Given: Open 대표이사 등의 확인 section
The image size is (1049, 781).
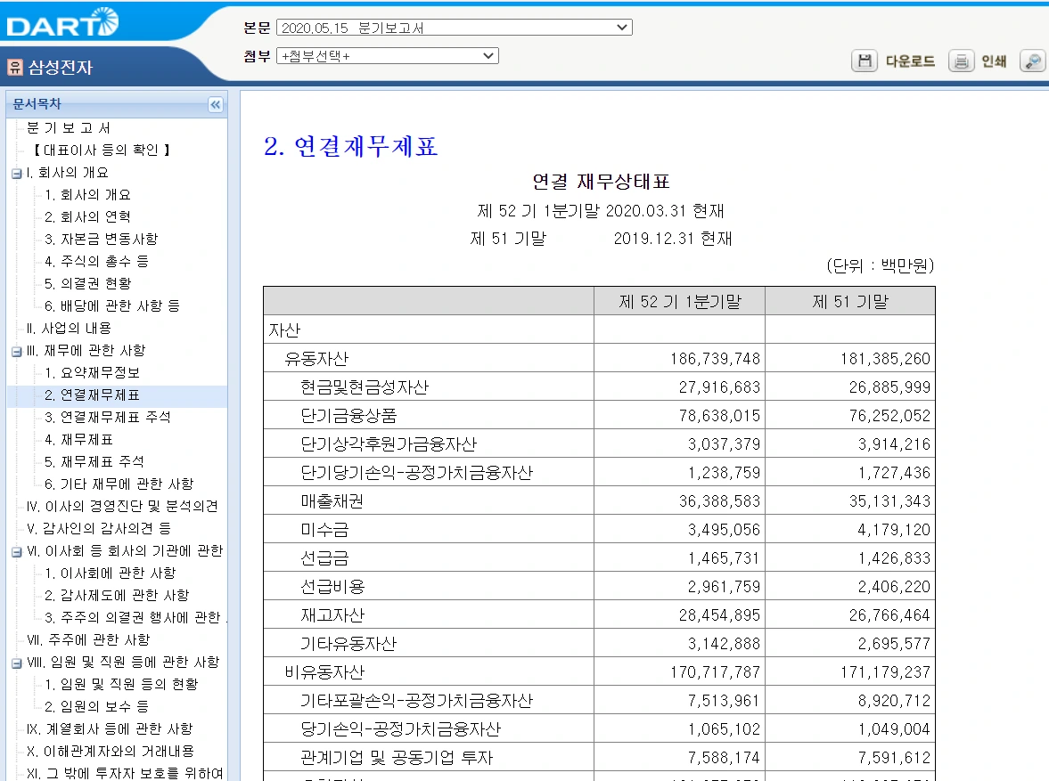Looking at the screenshot, I should click(x=101, y=150).
